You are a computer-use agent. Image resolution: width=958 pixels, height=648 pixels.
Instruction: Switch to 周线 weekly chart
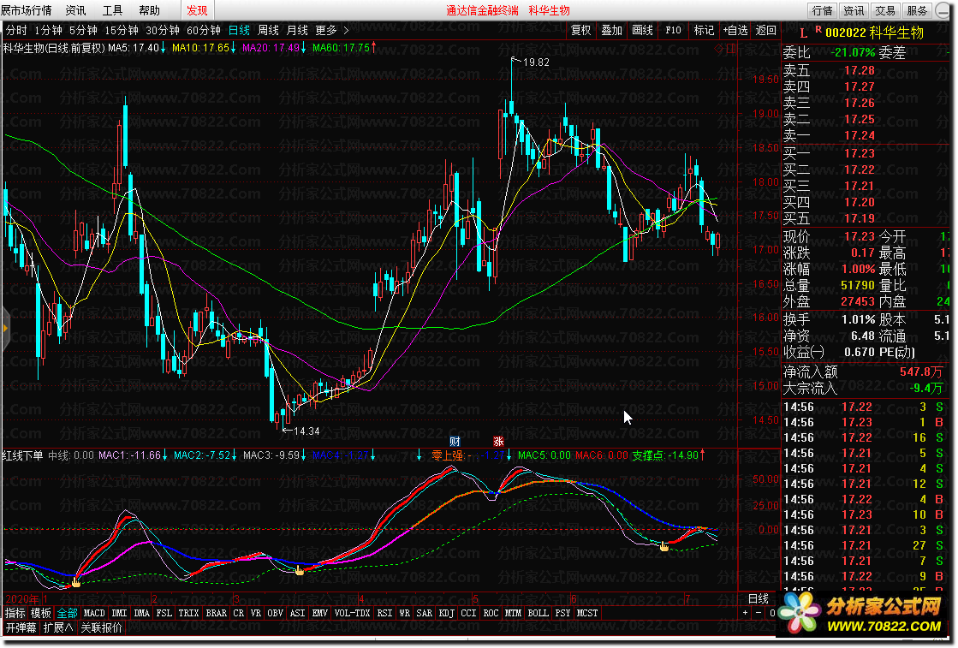(268, 30)
